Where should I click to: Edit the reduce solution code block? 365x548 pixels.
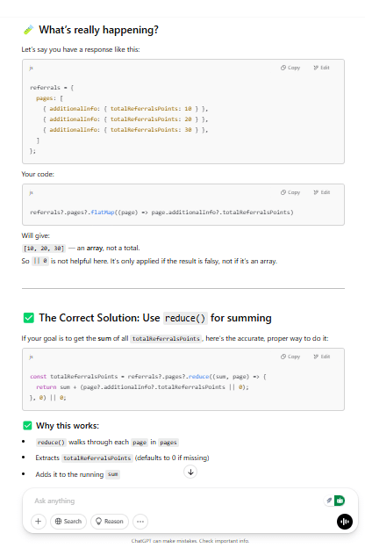[321, 357]
